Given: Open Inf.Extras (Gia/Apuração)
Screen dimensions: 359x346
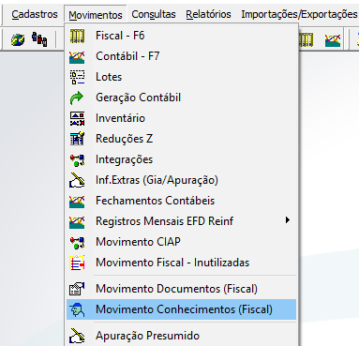Looking at the screenshot, I should click(181, 180).
